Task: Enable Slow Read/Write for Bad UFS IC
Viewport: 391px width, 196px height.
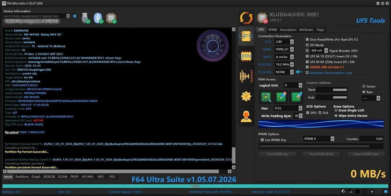Action: [x=307, y=39]
